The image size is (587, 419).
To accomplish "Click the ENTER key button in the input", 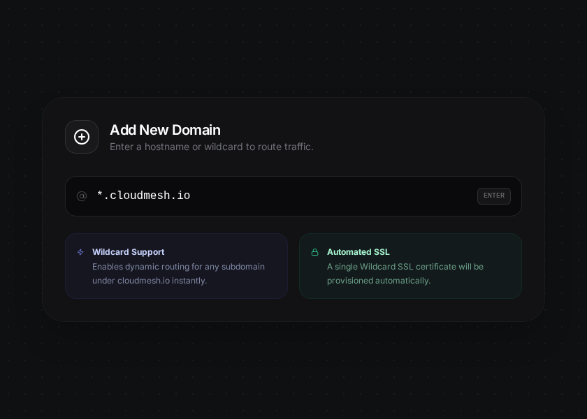I will 494,196.
